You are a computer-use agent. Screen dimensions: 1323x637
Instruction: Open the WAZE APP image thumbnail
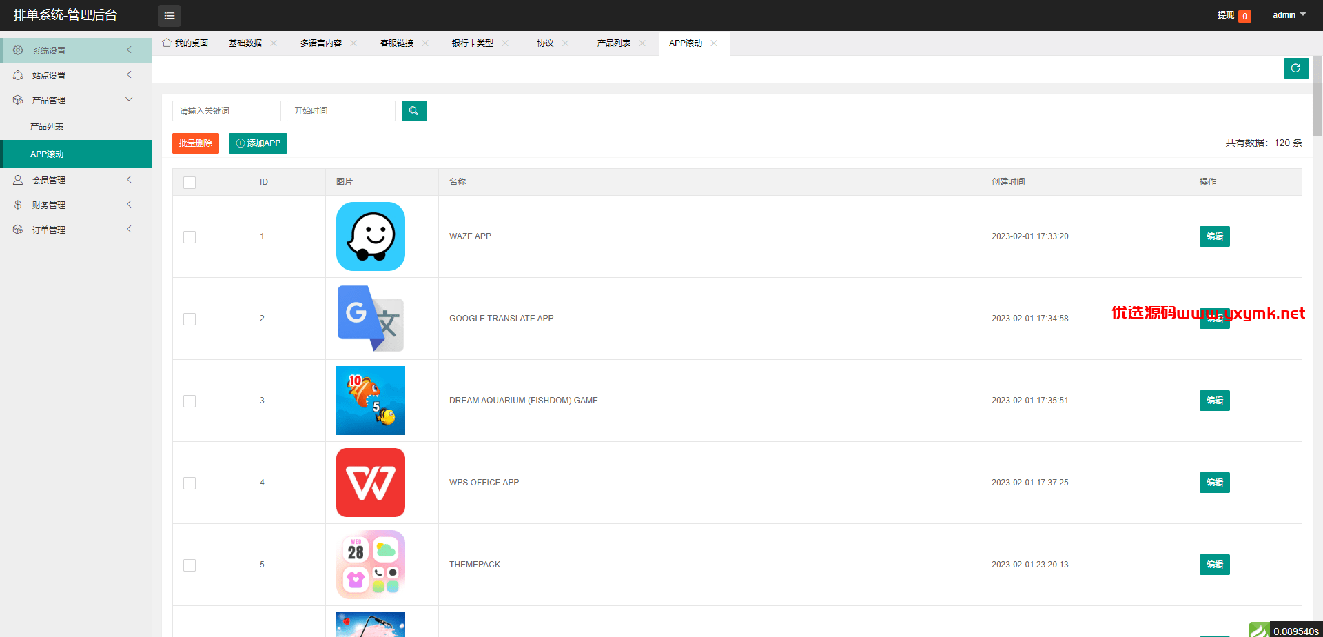(x=371, y=236)
